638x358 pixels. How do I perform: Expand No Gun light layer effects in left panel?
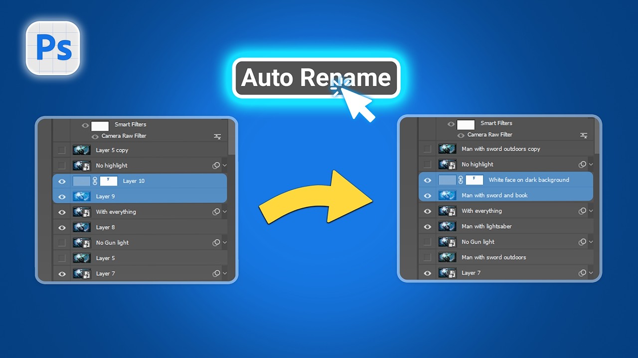point(225,243)
